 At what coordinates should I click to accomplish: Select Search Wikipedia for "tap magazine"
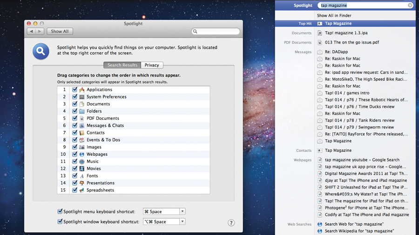click(359, 231)
